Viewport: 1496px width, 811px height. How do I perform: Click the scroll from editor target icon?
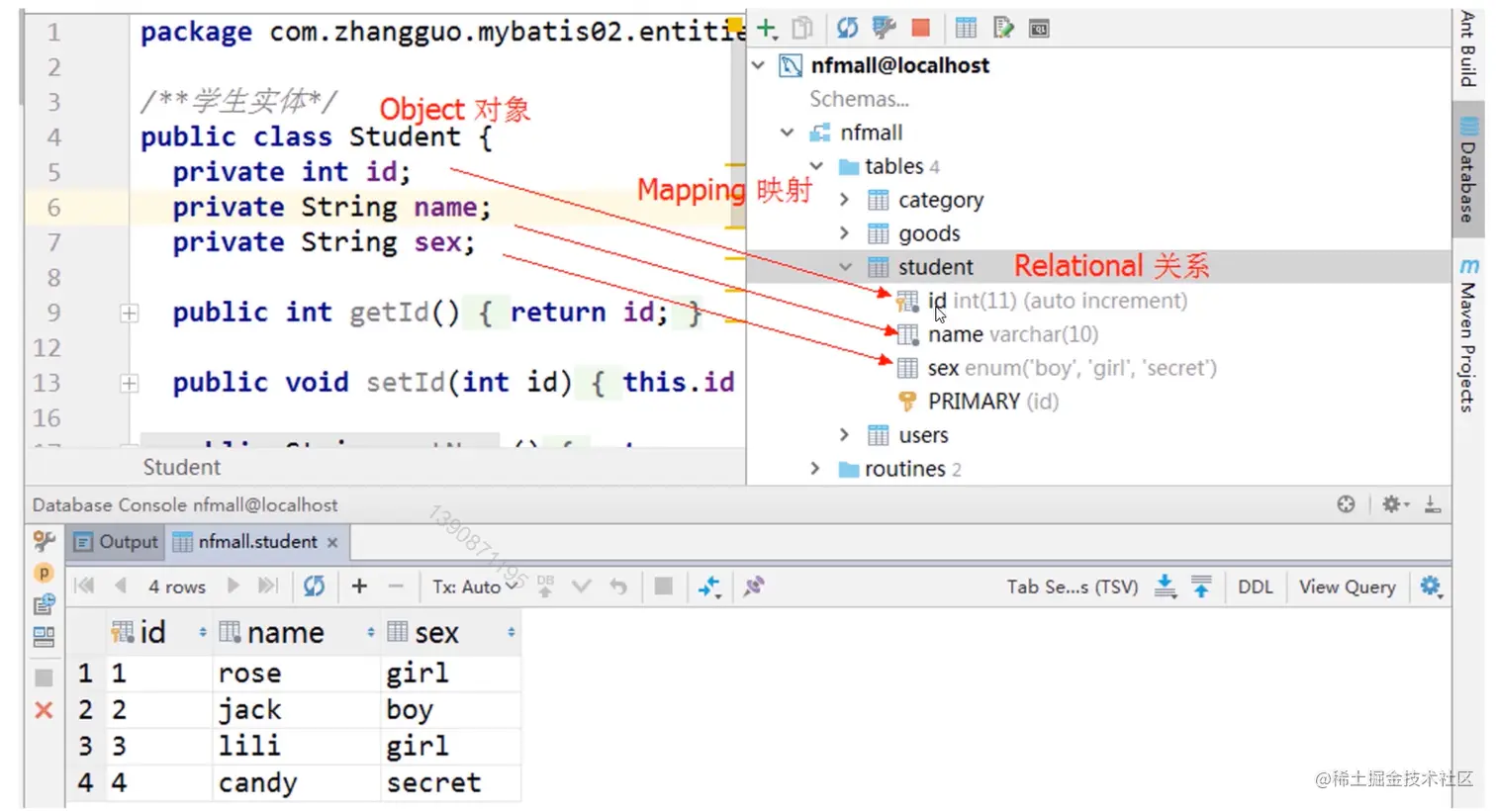click(x=1346, y=504)
